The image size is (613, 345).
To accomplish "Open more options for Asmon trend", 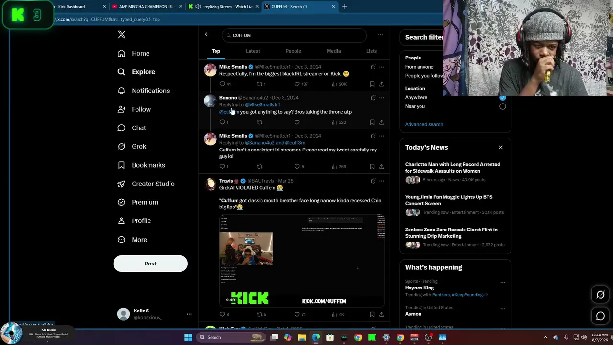I will pos(503,308).
